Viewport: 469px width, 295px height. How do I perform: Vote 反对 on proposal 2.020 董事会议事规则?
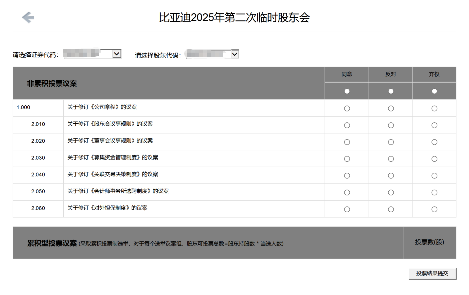point(391,142)
